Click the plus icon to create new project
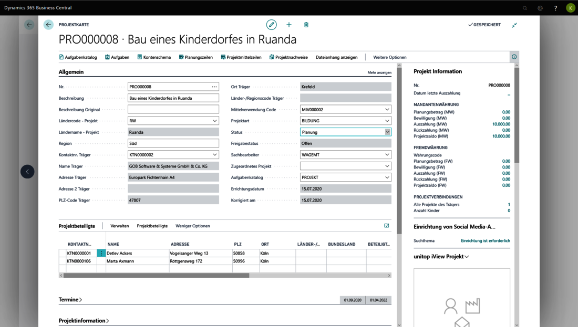Screen dimensions: 578x327 [x=289, y=25]
